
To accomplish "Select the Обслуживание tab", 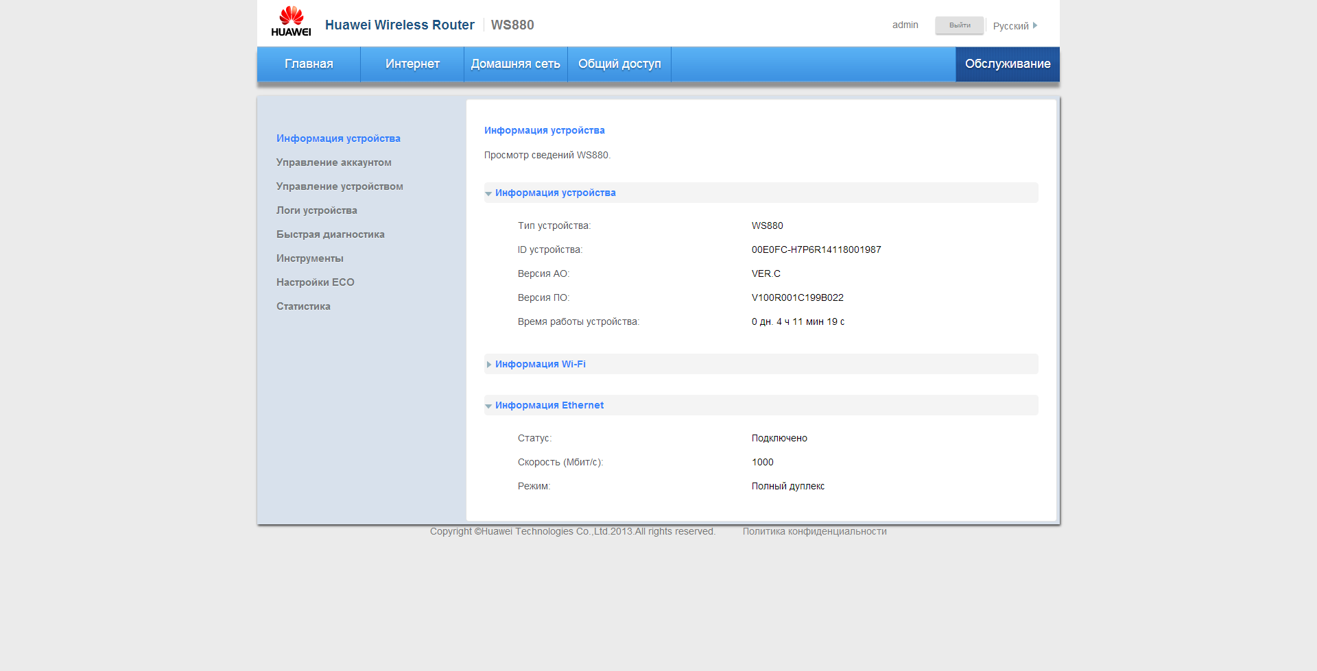I will coord(1008,64).
